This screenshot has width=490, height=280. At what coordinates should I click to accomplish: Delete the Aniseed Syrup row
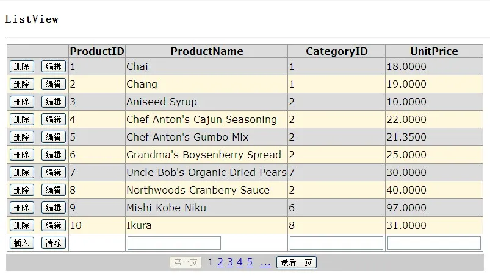point(21,102)
